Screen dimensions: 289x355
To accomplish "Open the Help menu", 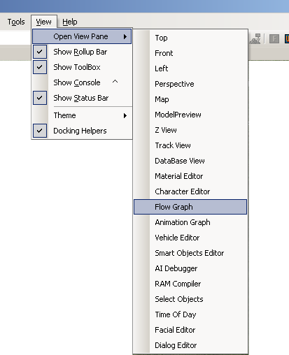I will (x=70, y=22).
